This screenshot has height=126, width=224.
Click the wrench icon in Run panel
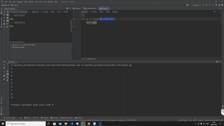tap(4, 68)
